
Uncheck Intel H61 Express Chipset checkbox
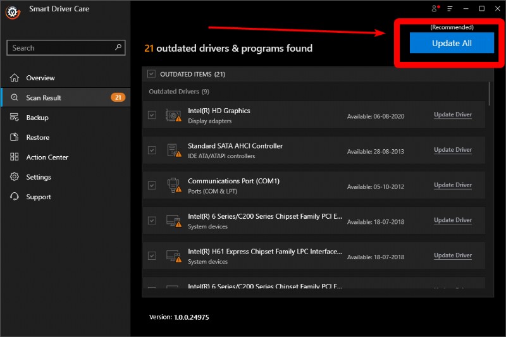(x=152, y=255)
